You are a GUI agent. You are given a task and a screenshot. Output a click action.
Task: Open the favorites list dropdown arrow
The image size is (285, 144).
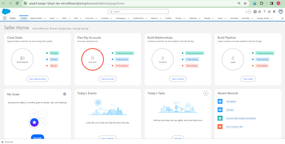250,12
